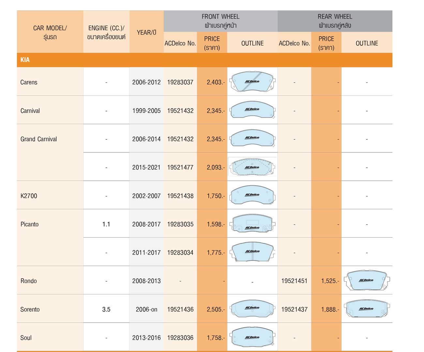Click the year range 2008-2013
This screenshot has width=424, height=352.
pyautogui.click(x=146, y=281)
